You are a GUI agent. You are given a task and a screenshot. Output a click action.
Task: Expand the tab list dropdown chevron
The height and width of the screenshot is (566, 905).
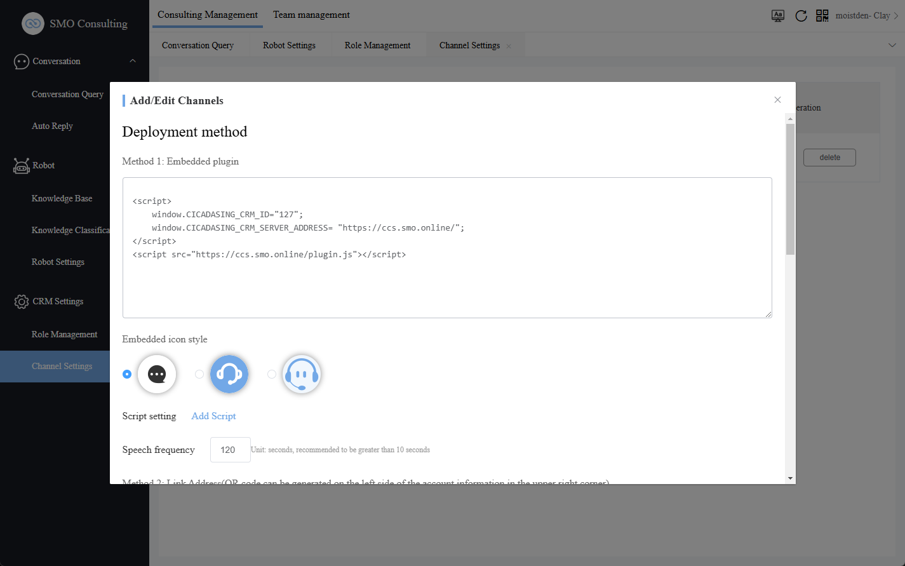[x=892, y=45]
